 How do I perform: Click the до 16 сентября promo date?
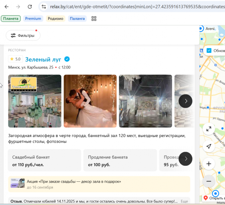(40, 187)
